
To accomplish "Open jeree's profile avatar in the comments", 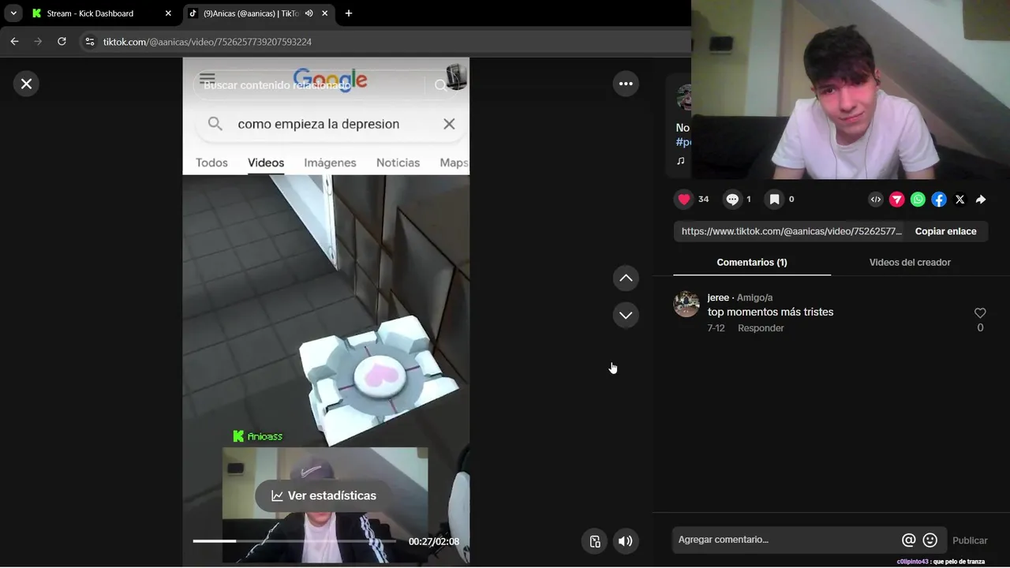I will [x=686, y=304].
